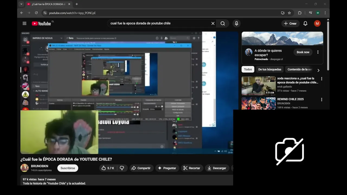Screen dimensions: 347x195
Task: Click the address bar URL
Action: 72,13
